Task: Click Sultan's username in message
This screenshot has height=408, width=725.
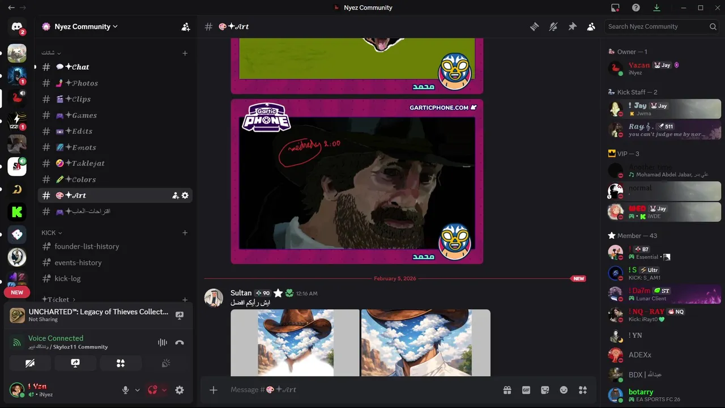Action: [x=241, y=293]
